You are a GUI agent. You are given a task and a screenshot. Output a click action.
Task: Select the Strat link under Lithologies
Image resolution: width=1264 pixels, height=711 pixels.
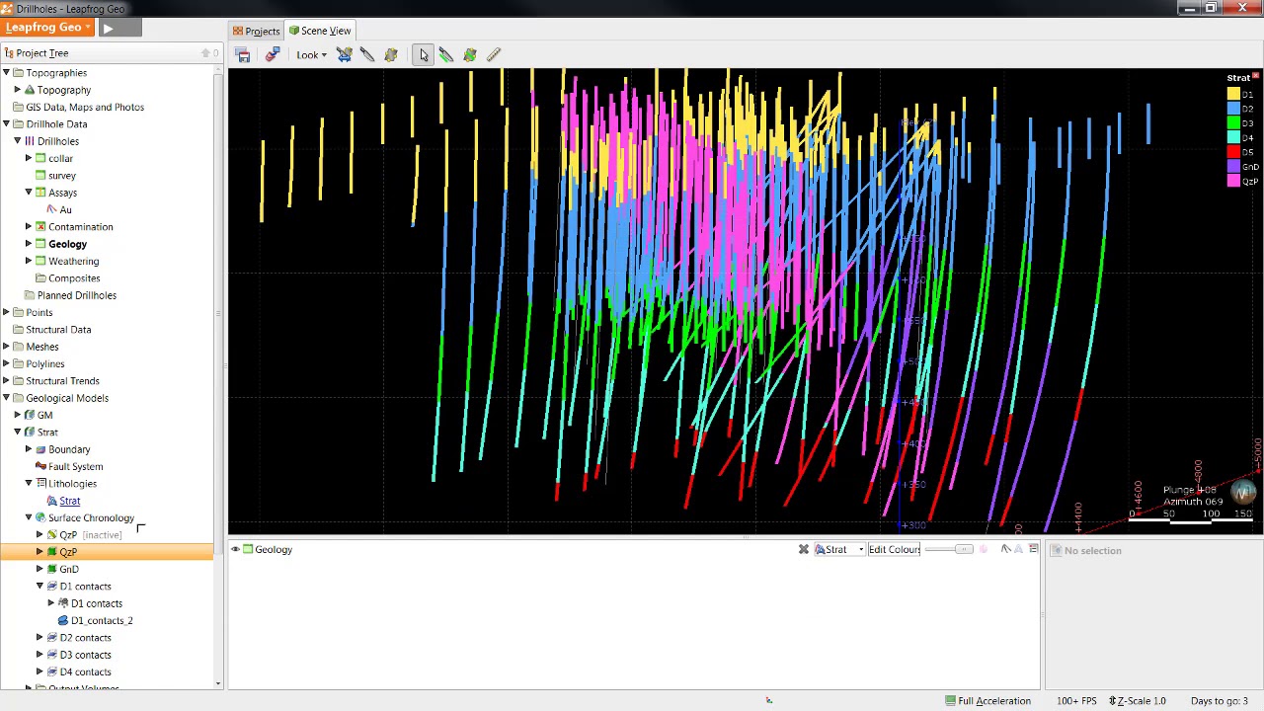point(69,501)
